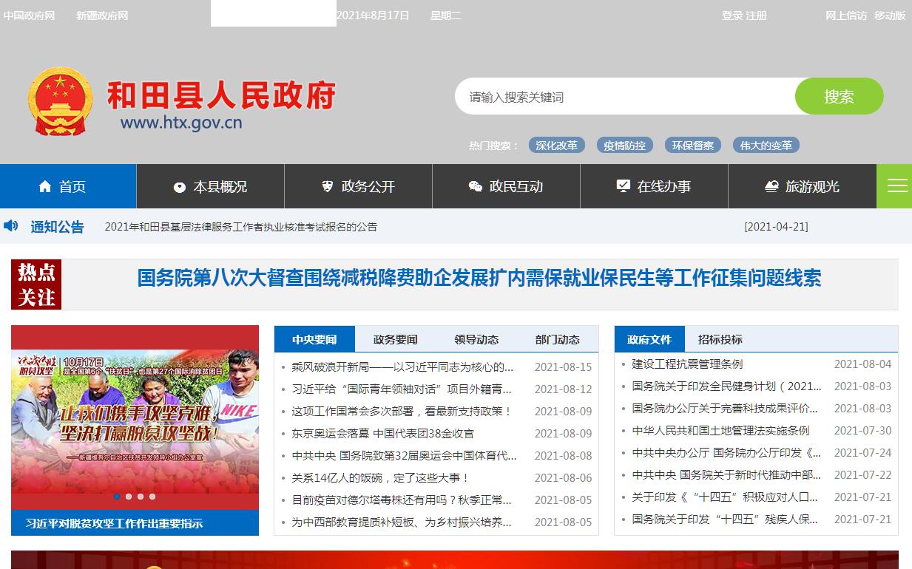The width and height of the screenshot is (912, 569).
Task: Click the 在线办事 checkmark icon
Action: (624, 185)
